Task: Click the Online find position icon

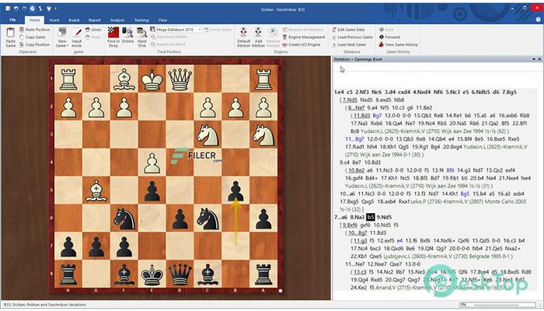Action: click(x=127, y=33)
